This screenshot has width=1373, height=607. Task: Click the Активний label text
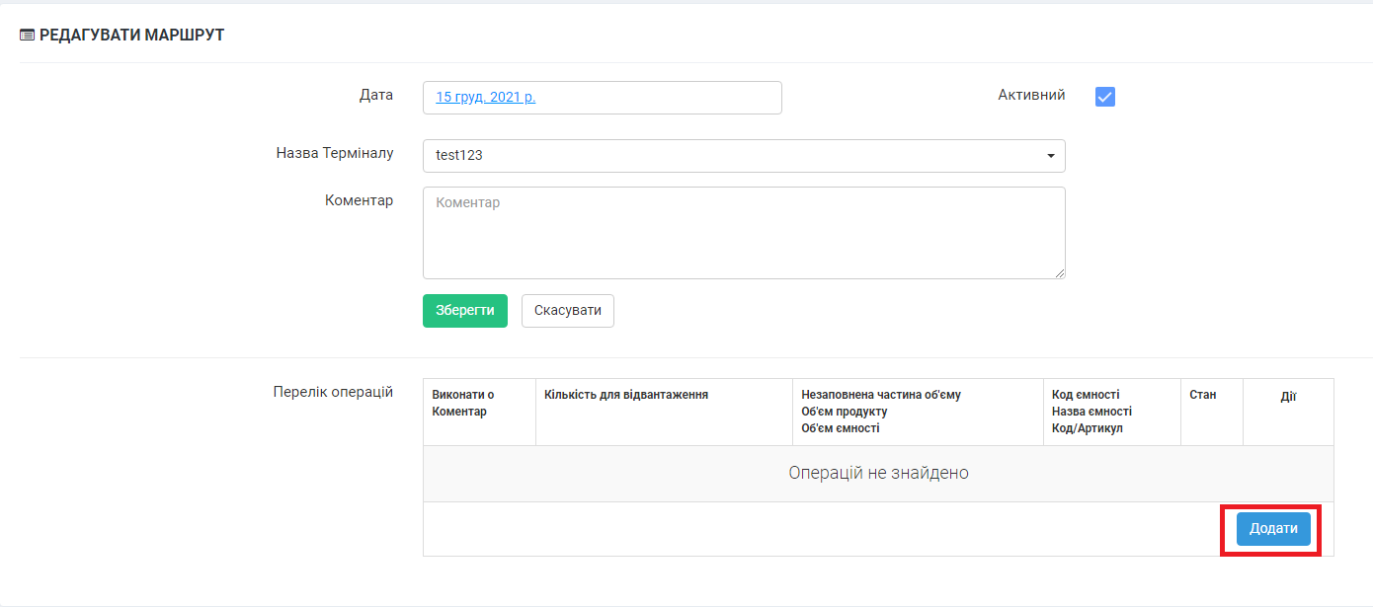point(1031,96)
